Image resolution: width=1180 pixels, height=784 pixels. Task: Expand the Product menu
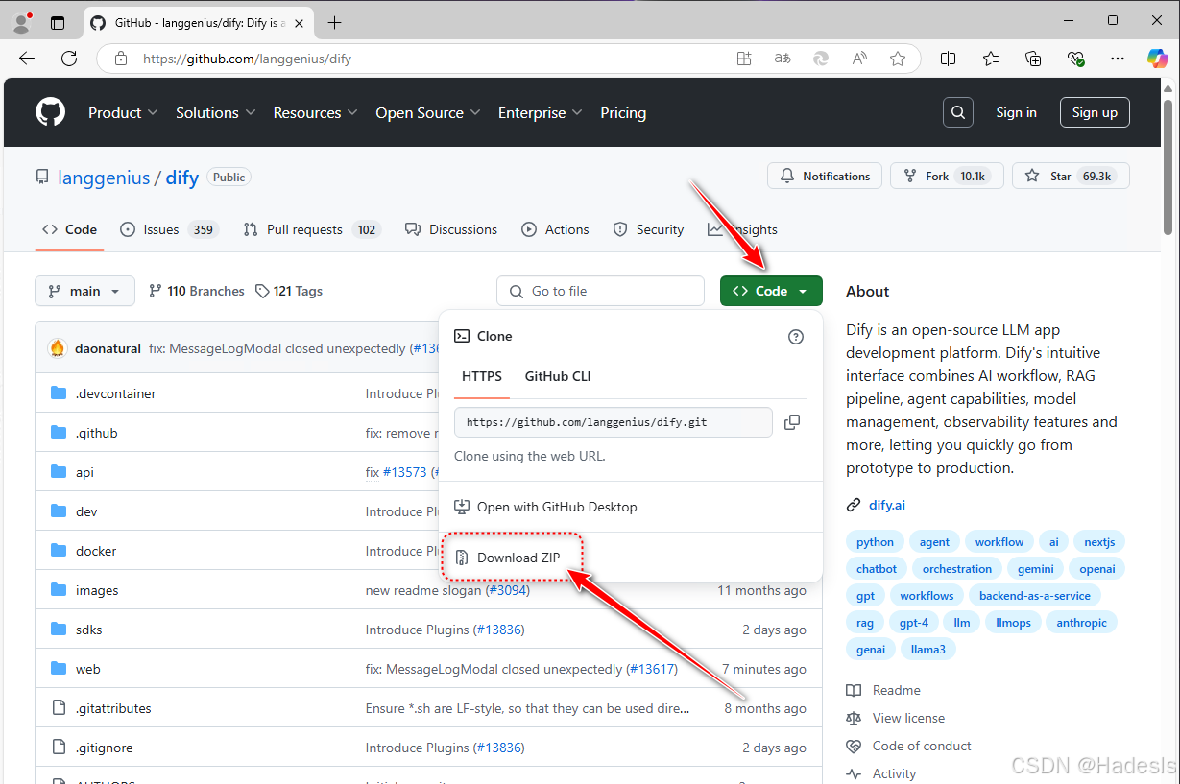tap(123, 112)
